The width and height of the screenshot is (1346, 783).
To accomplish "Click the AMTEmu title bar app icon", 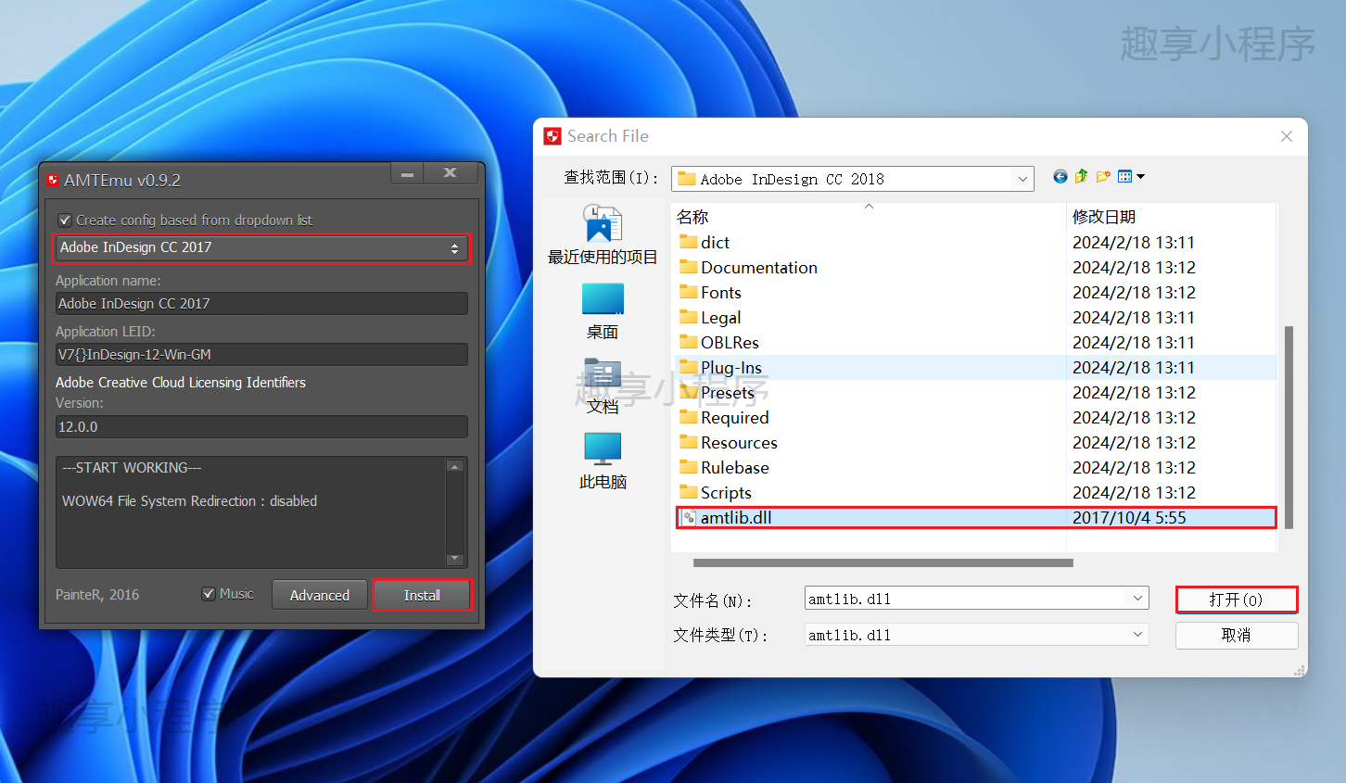I will (x=53, y=181).
